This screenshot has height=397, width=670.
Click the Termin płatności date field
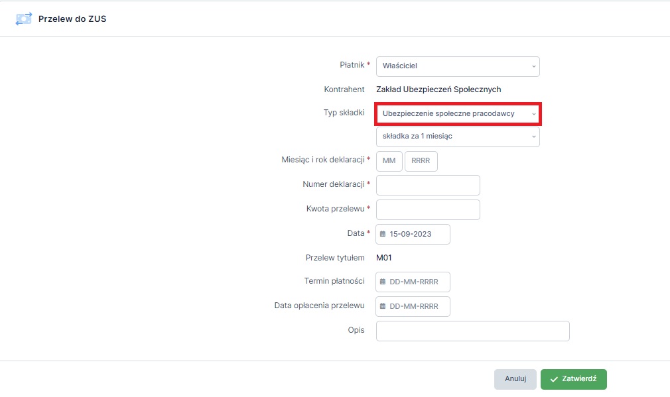click(413, 282)
